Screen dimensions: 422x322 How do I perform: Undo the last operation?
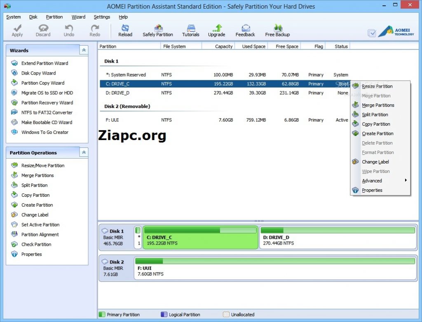pyautogui.click(x=68, y=30)
